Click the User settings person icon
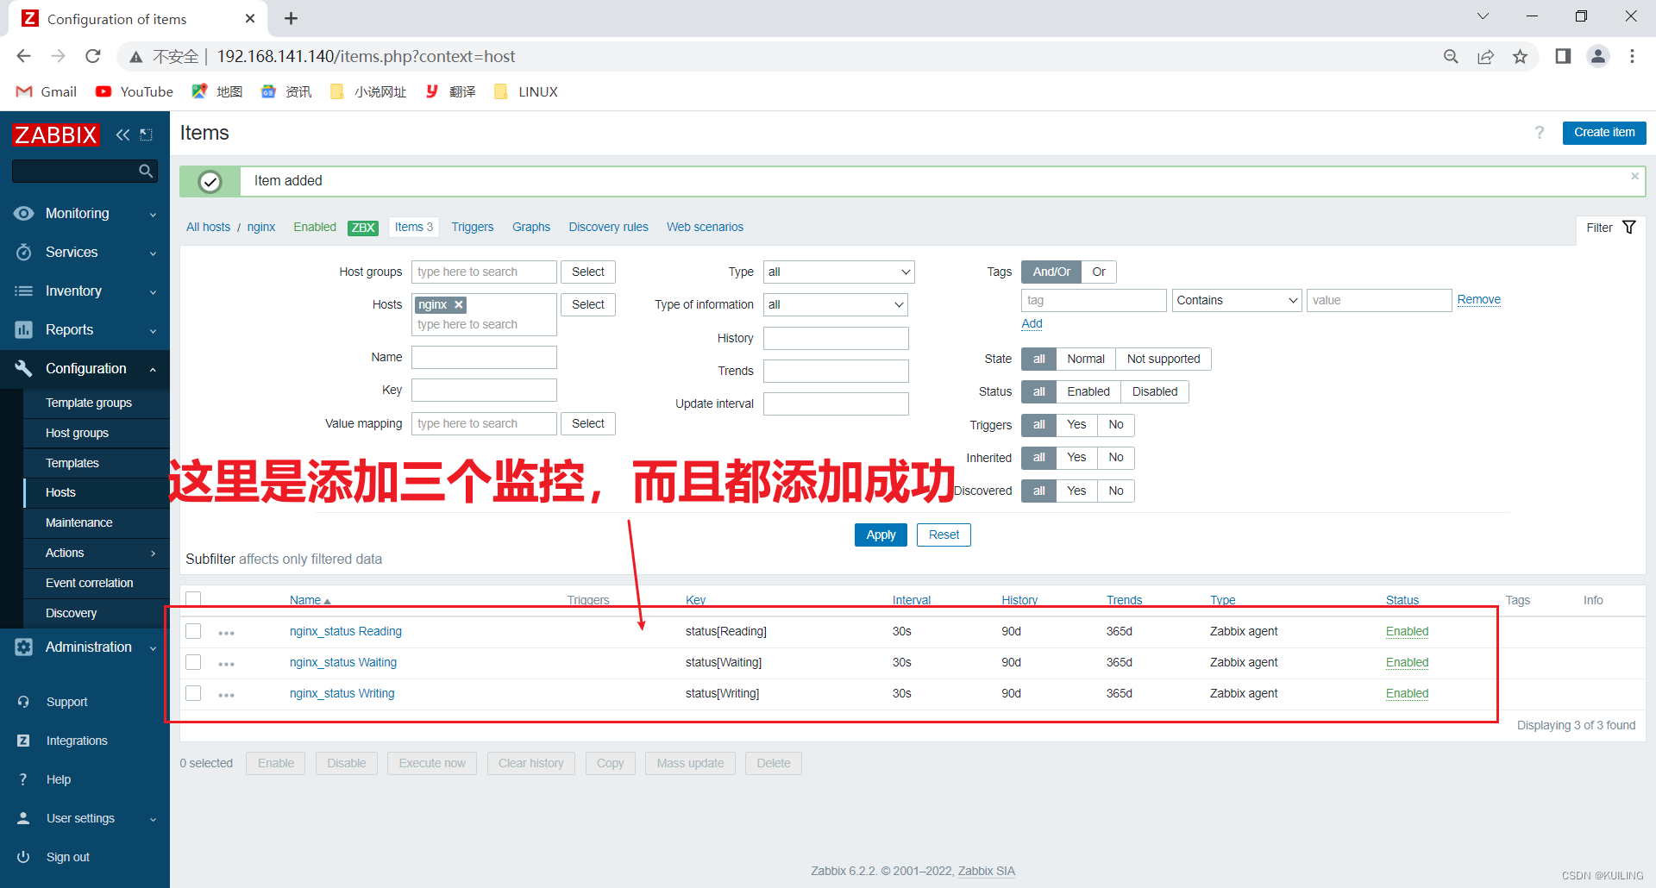Viewport: 1656px width, 888px height. tap(23, 818)
